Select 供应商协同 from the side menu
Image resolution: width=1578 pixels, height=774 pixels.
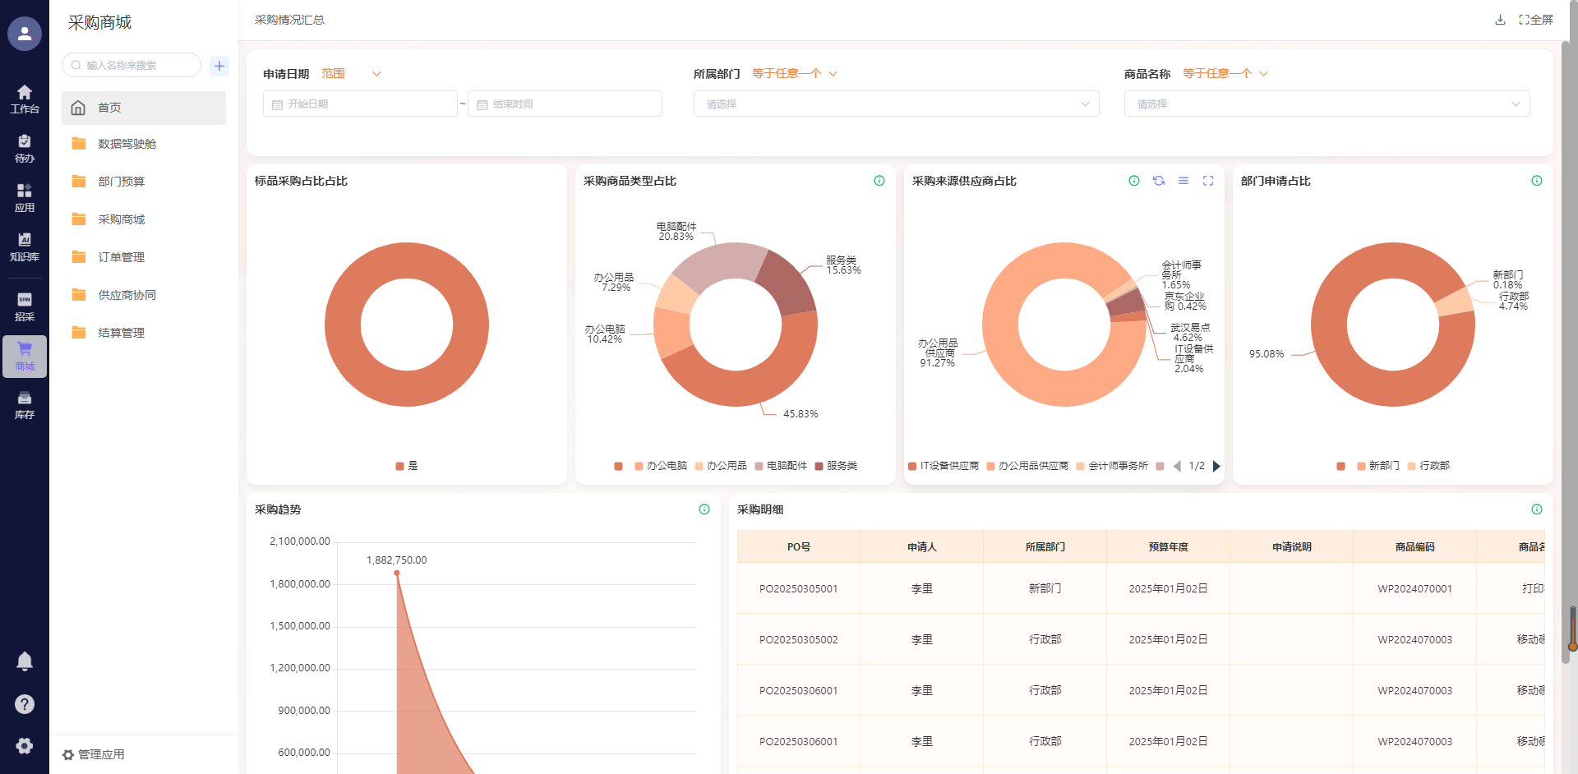pyautogui.click(x=127, y=295)
